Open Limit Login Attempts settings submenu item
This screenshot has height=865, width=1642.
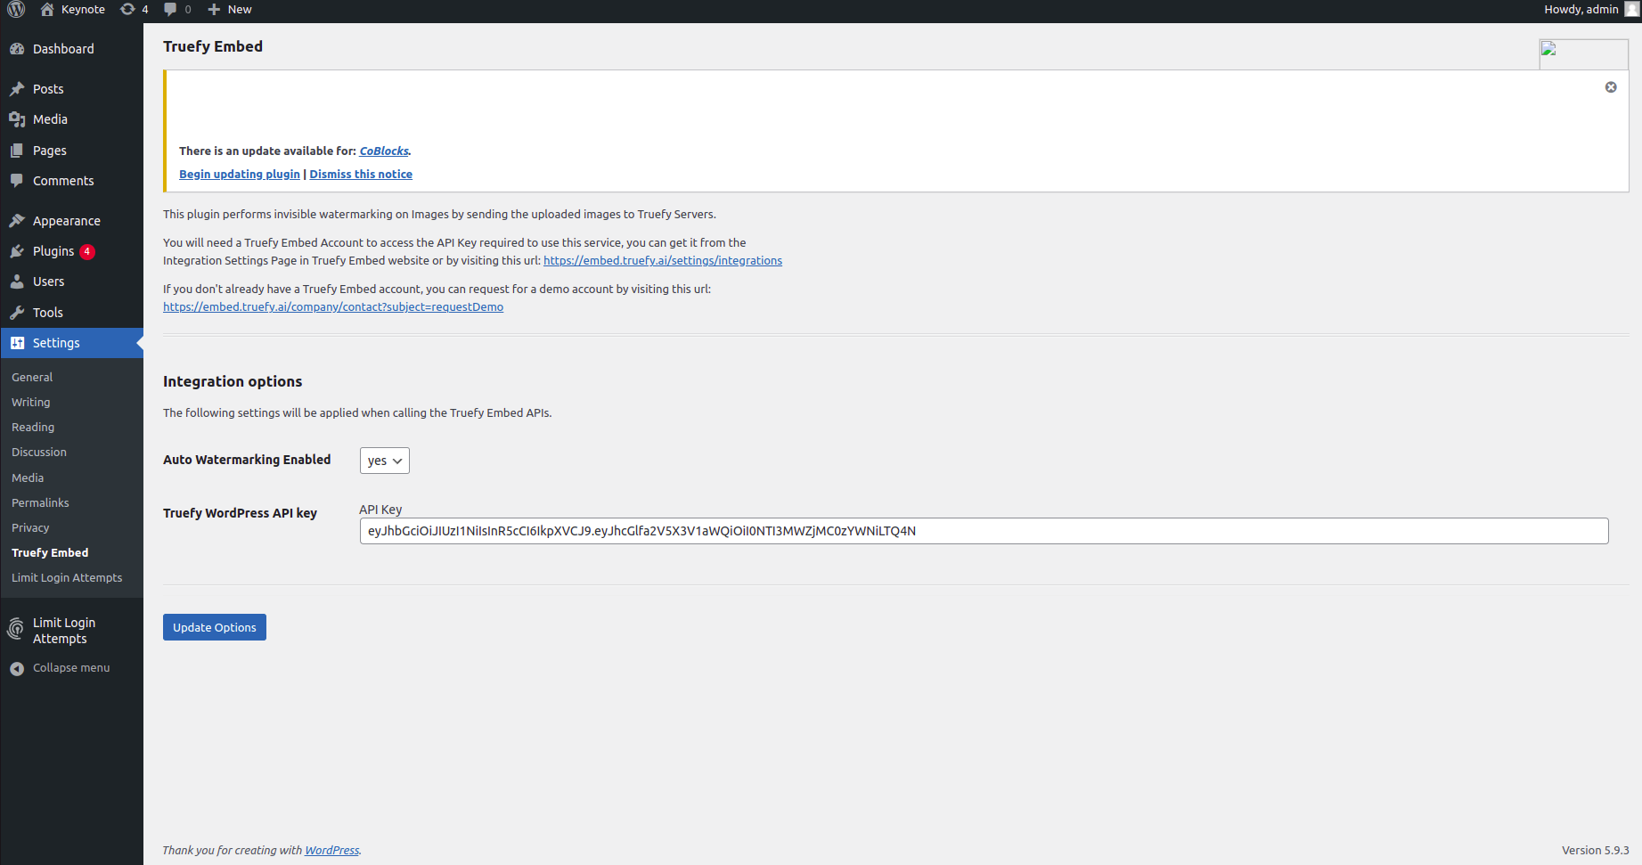tap(67, 578)
